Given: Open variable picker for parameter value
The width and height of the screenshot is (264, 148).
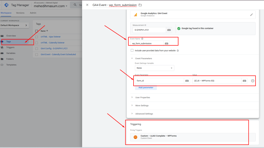Looking at the screenshot, I should click(244, 81).
